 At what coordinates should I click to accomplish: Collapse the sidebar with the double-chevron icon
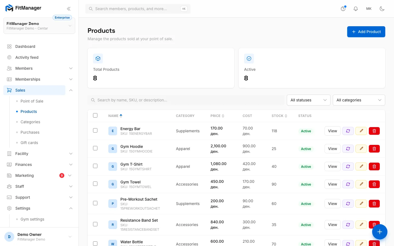pyautogui.click(x=69, y=9)
